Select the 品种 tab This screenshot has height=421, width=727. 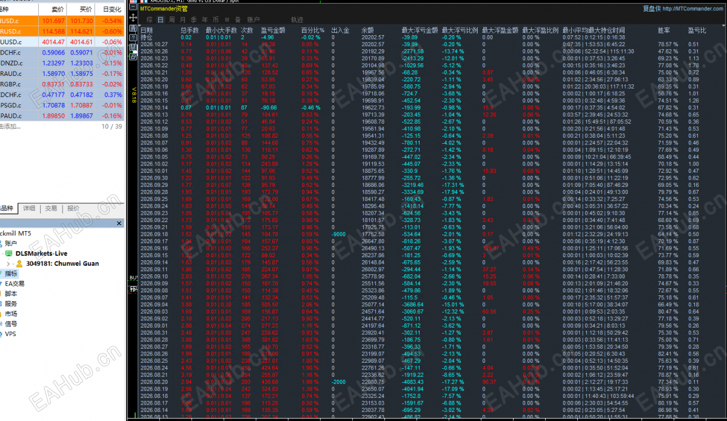click(x=8, y=209)
